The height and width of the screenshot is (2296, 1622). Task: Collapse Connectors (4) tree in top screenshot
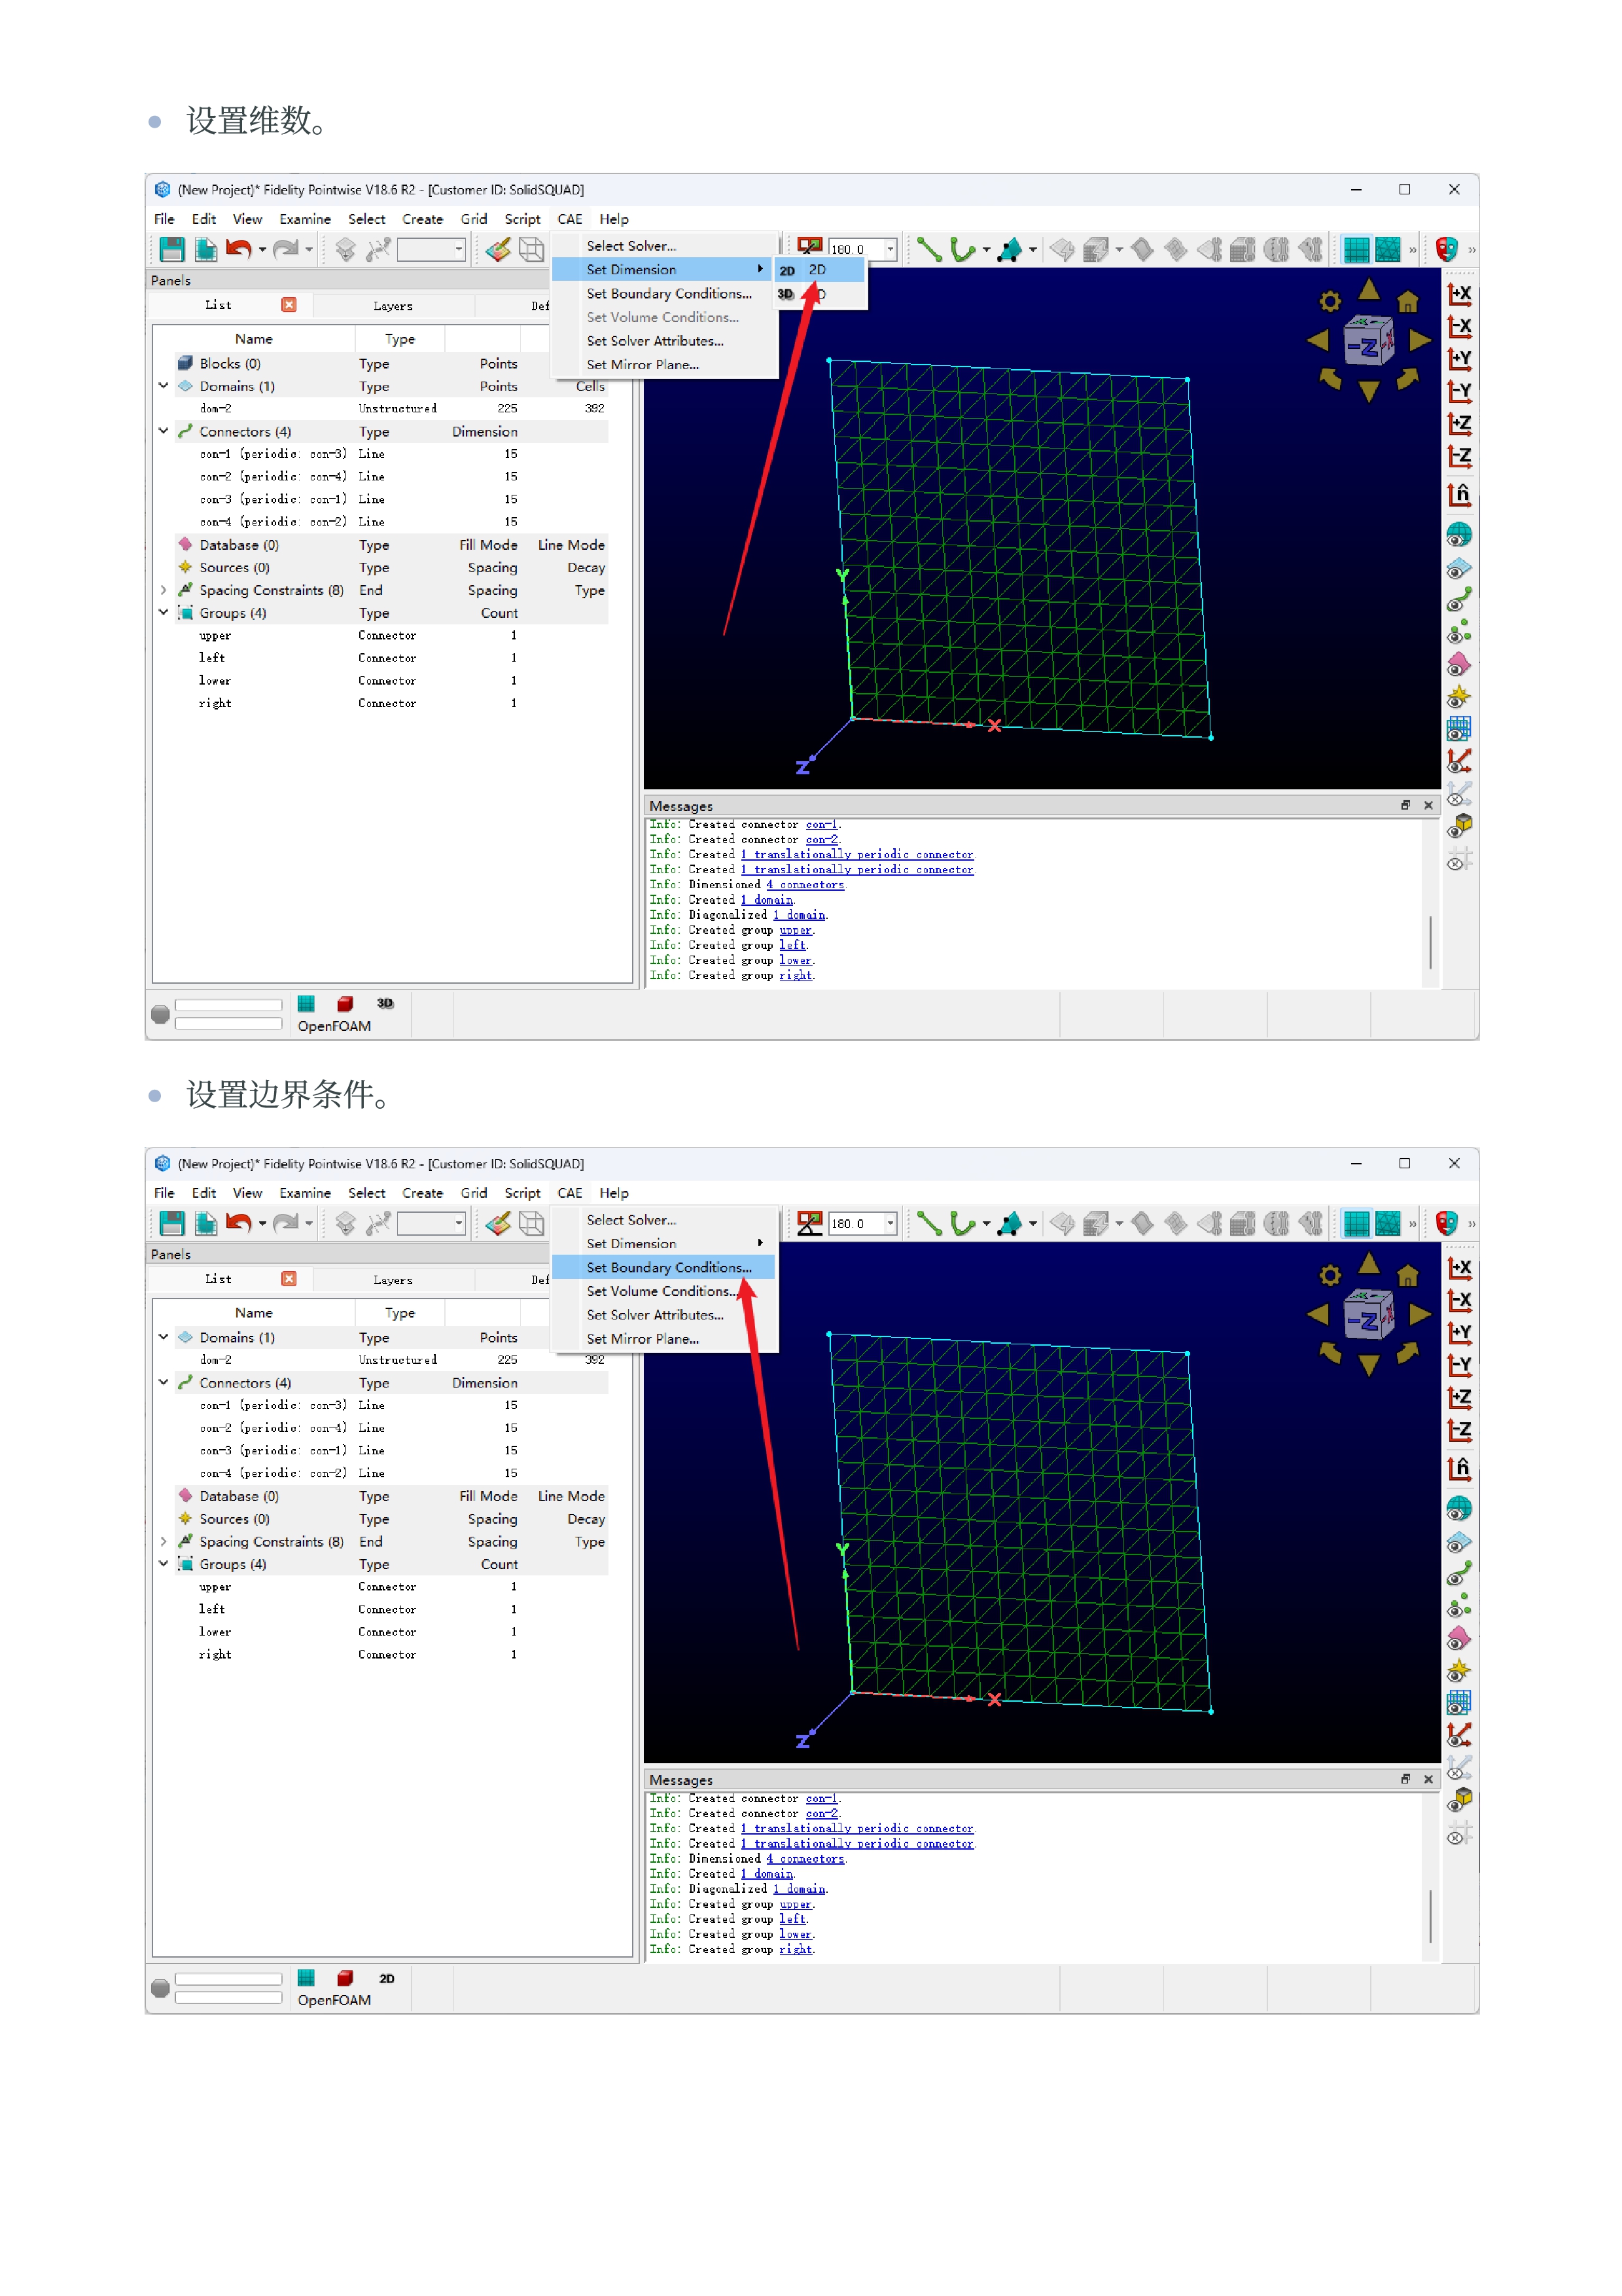point(163,431)
